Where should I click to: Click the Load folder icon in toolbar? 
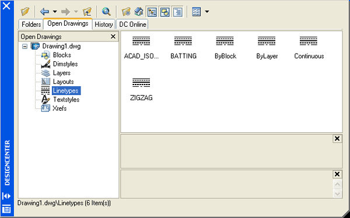tap(25, 12)
